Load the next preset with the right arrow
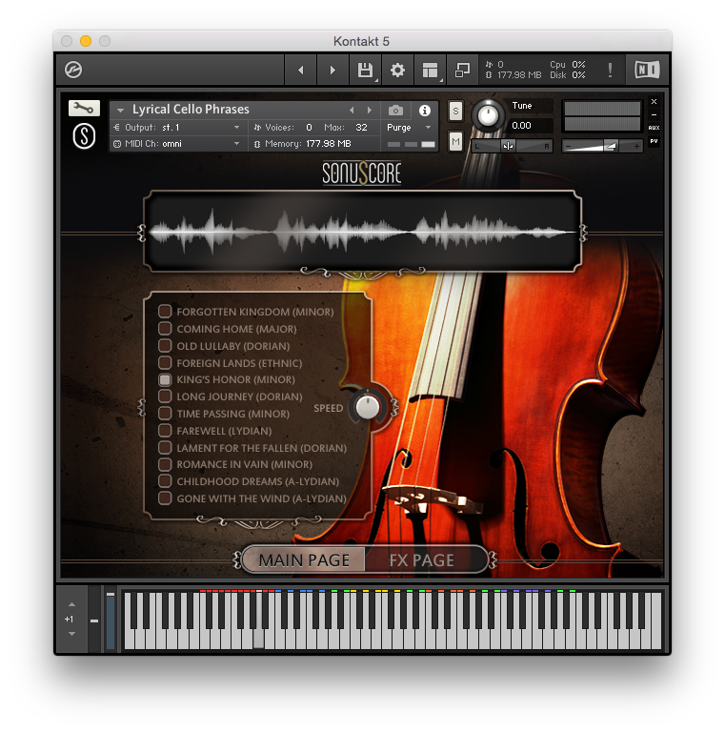725x732 pixels. click(332, 70)
